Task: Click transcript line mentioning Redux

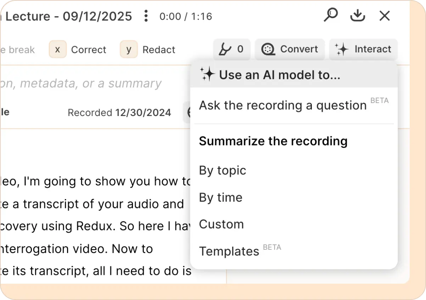Action: [x=95, y=226]
